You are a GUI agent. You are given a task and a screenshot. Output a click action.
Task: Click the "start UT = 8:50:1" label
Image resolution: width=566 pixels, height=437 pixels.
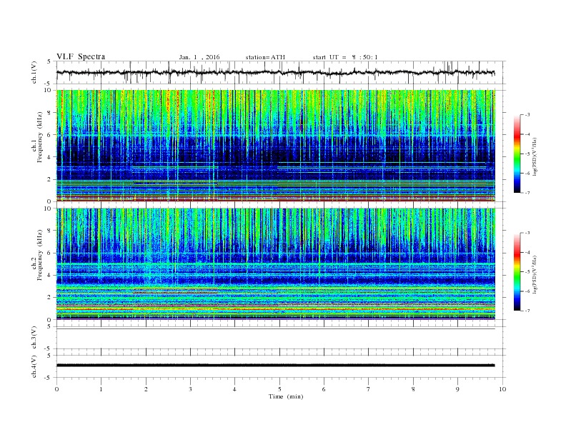345,57
